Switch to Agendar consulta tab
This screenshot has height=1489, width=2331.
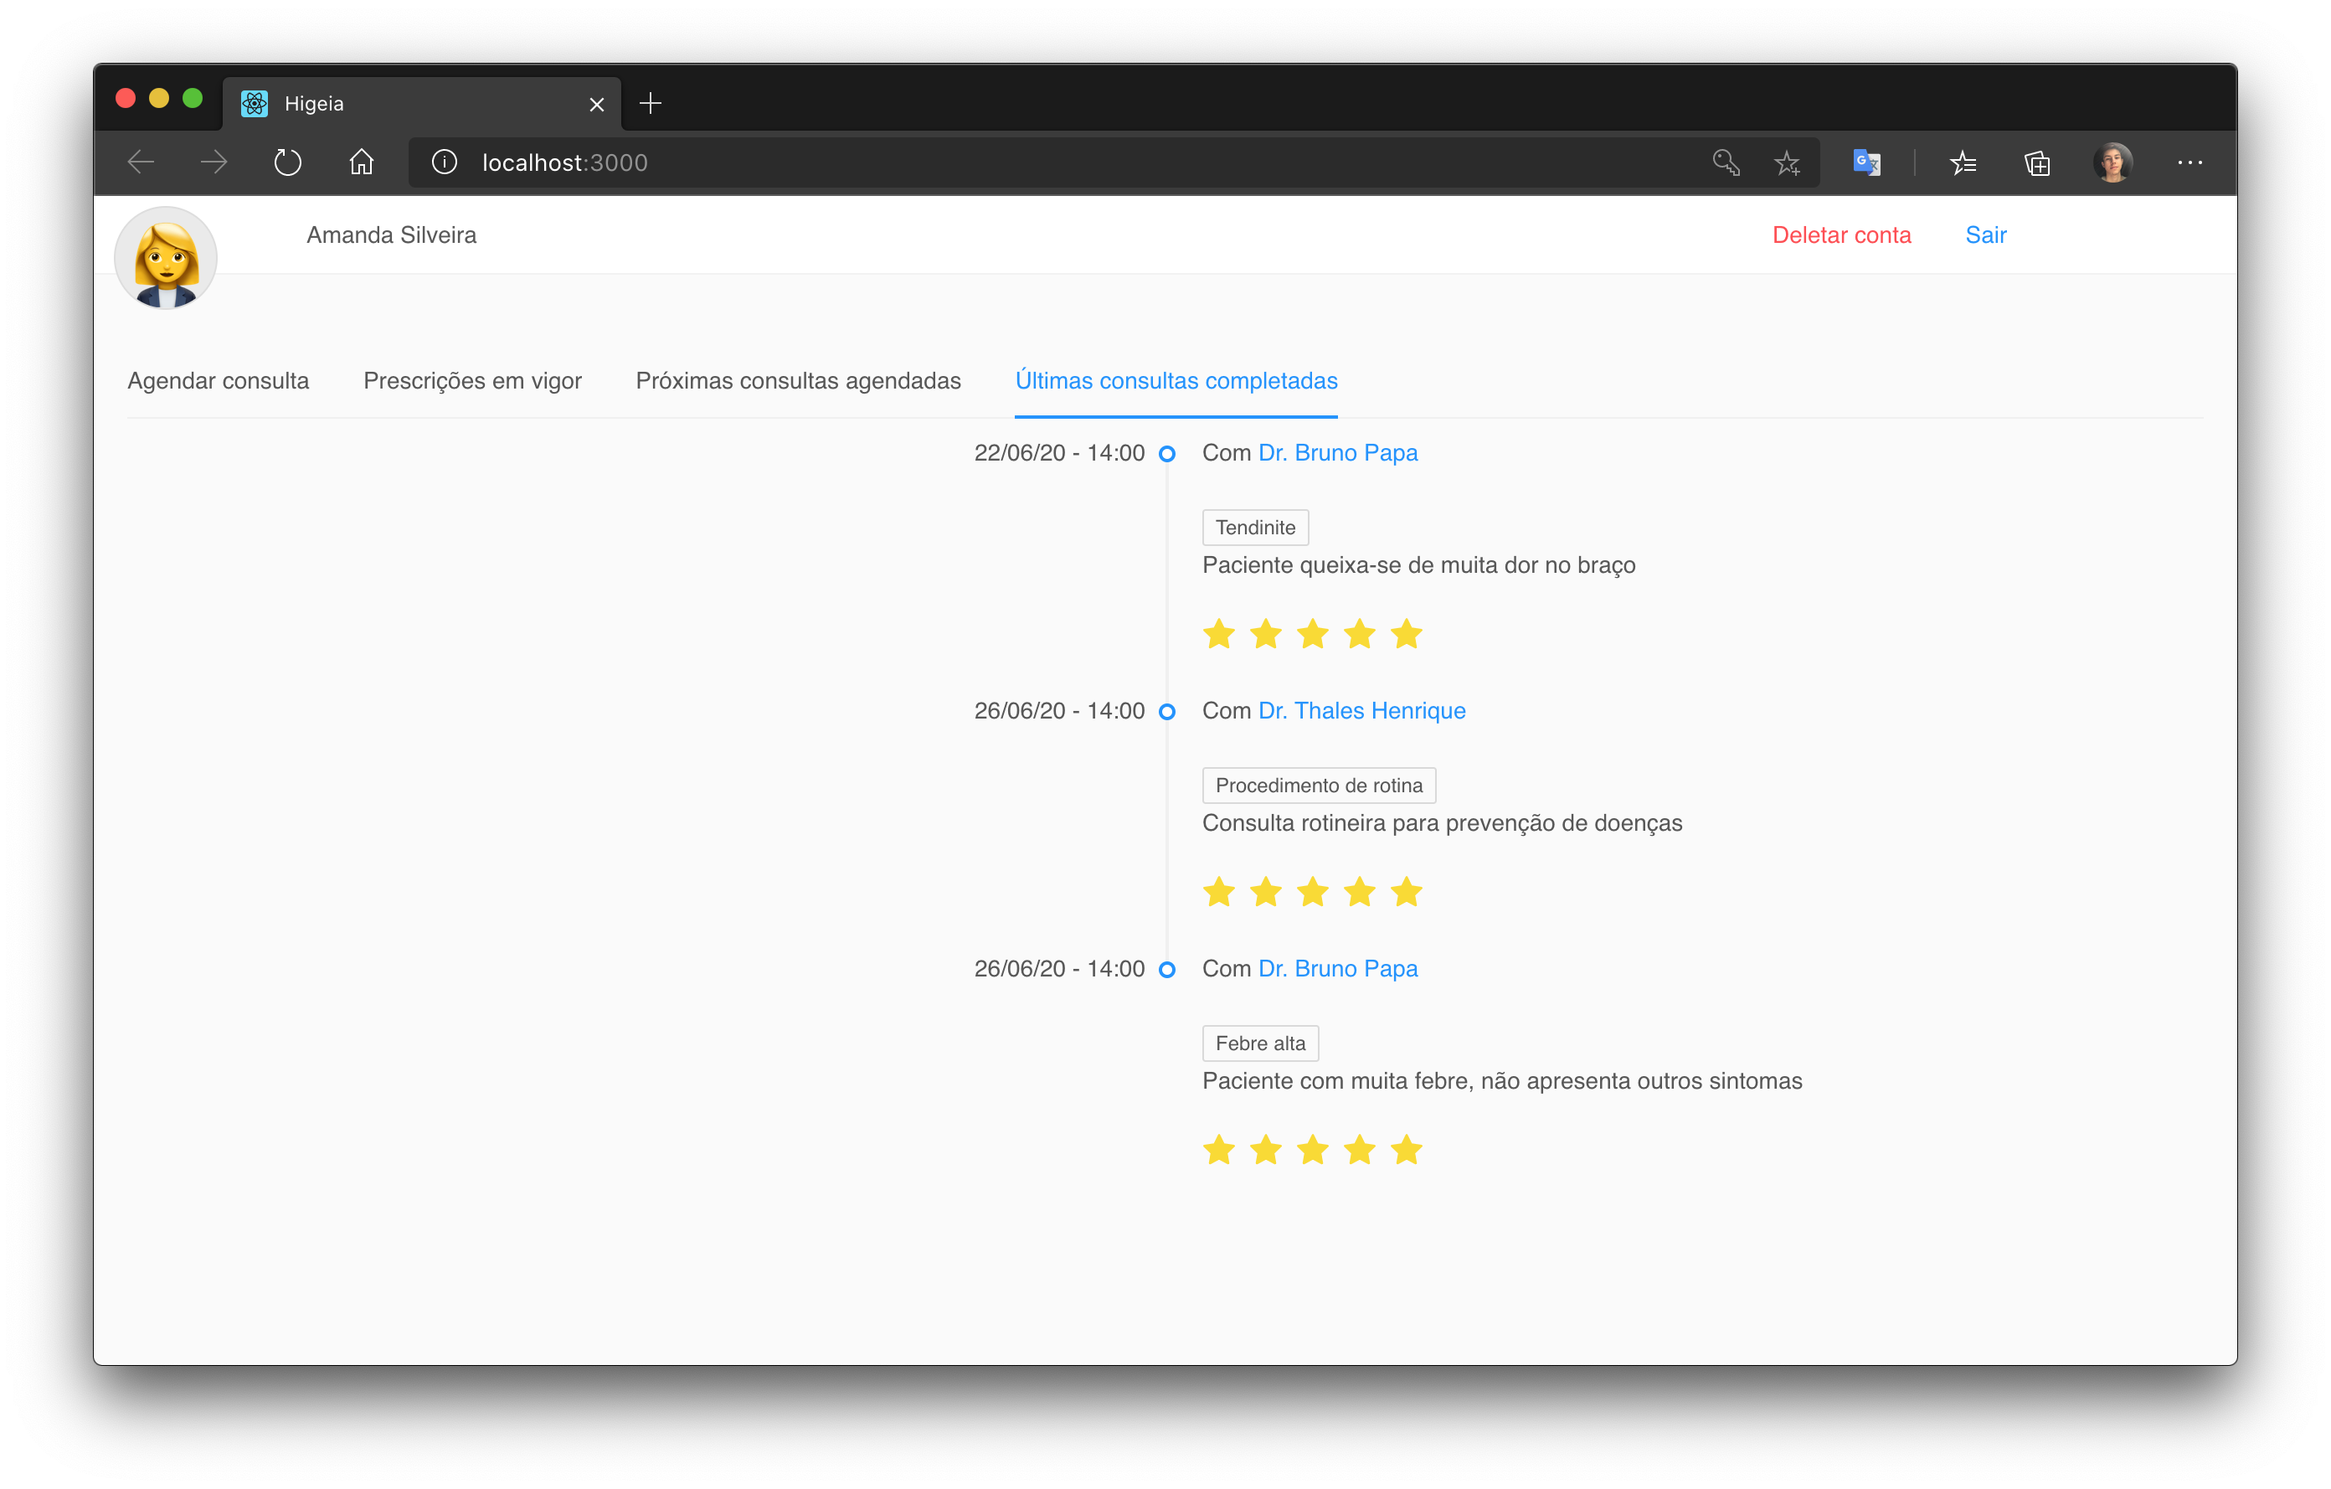[218, 380]
